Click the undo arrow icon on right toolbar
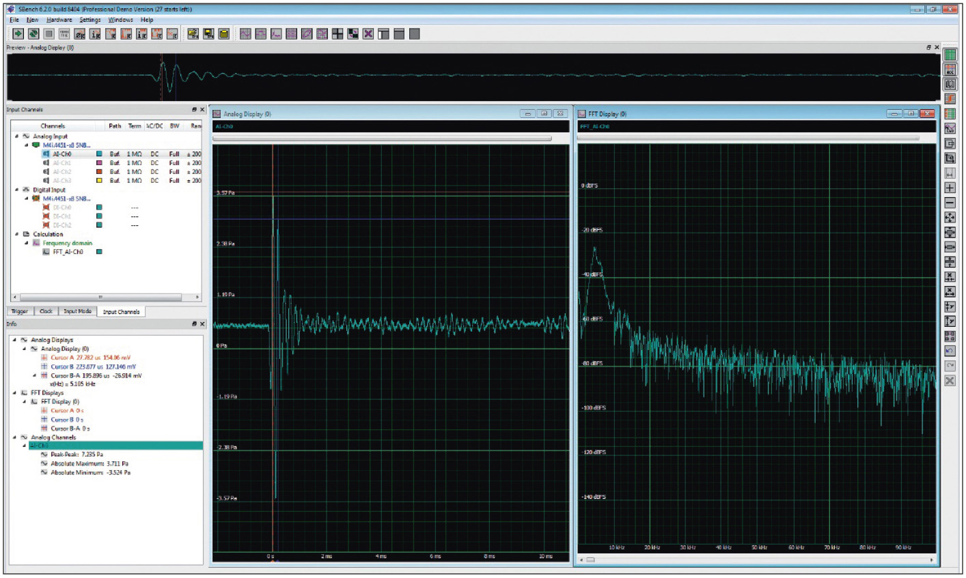 [950, 351]
